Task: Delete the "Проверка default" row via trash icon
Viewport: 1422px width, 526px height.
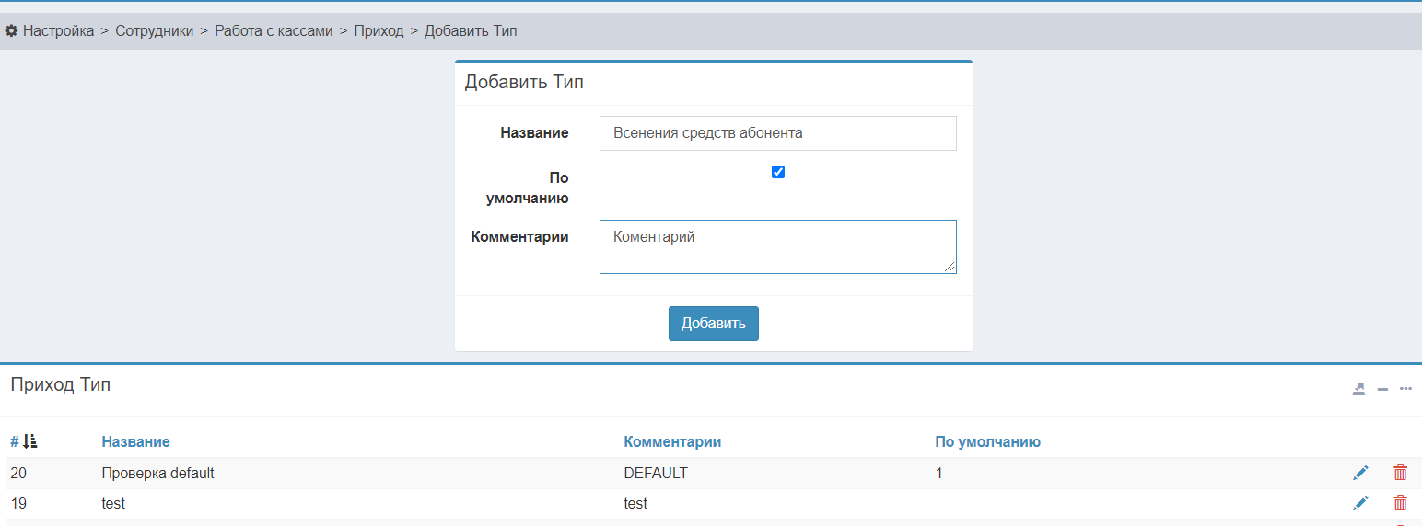Action: click(1400, 473)
